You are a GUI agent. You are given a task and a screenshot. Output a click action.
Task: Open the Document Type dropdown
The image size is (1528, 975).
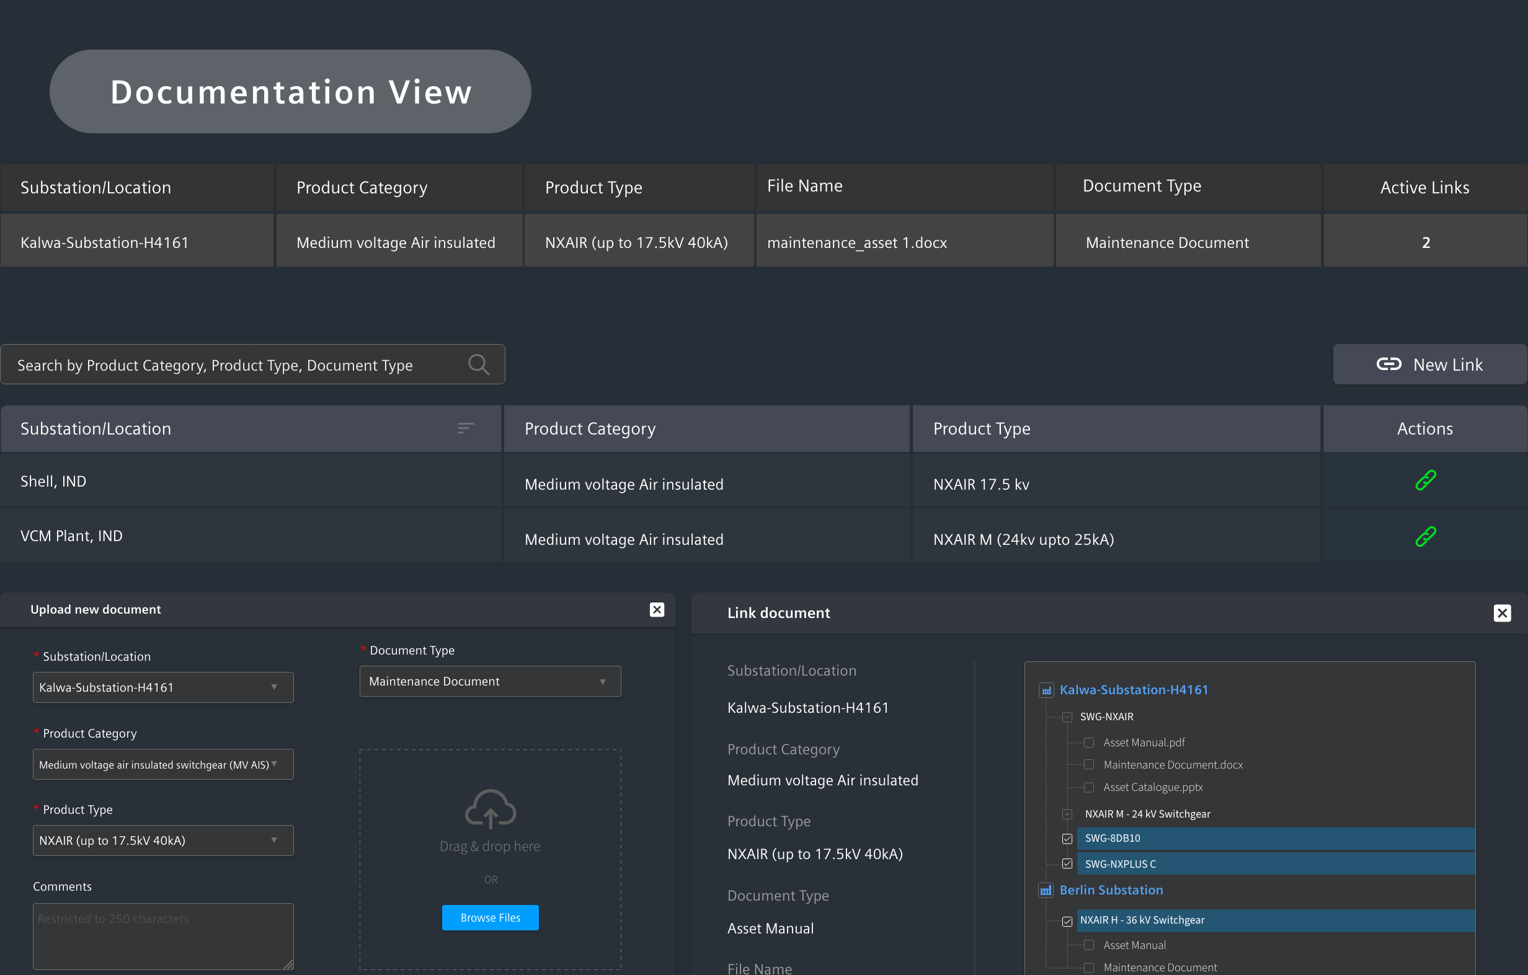pos(490,681)
